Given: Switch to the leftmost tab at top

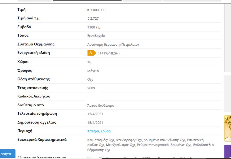Looking at the screenshot, I should tap(34, 1).
